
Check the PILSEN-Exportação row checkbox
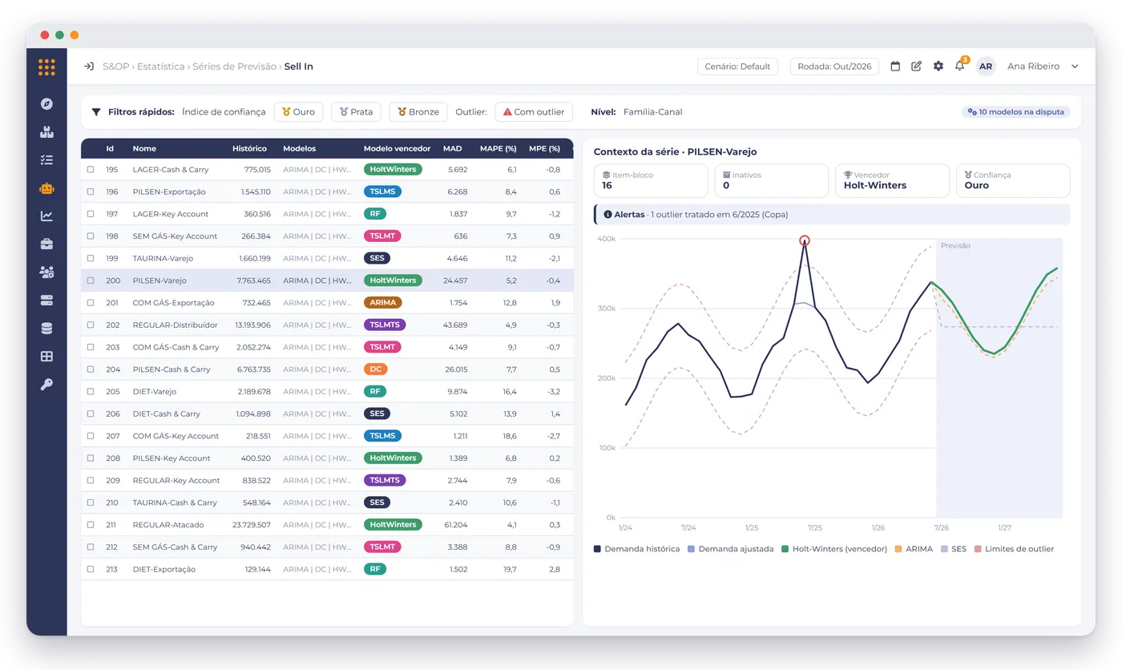point(91,192)
